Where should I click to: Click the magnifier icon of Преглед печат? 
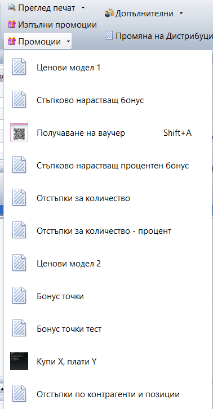click(12, 7)
